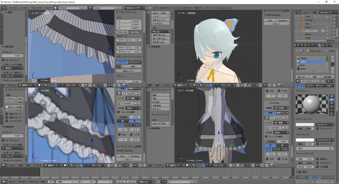Collapse the スペキュラー panel

(305, 134)
